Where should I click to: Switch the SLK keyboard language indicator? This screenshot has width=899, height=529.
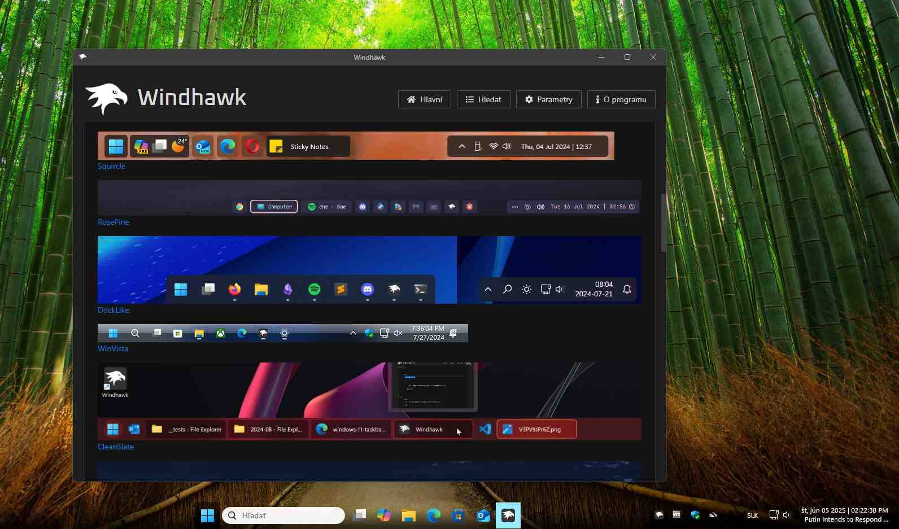753,515
